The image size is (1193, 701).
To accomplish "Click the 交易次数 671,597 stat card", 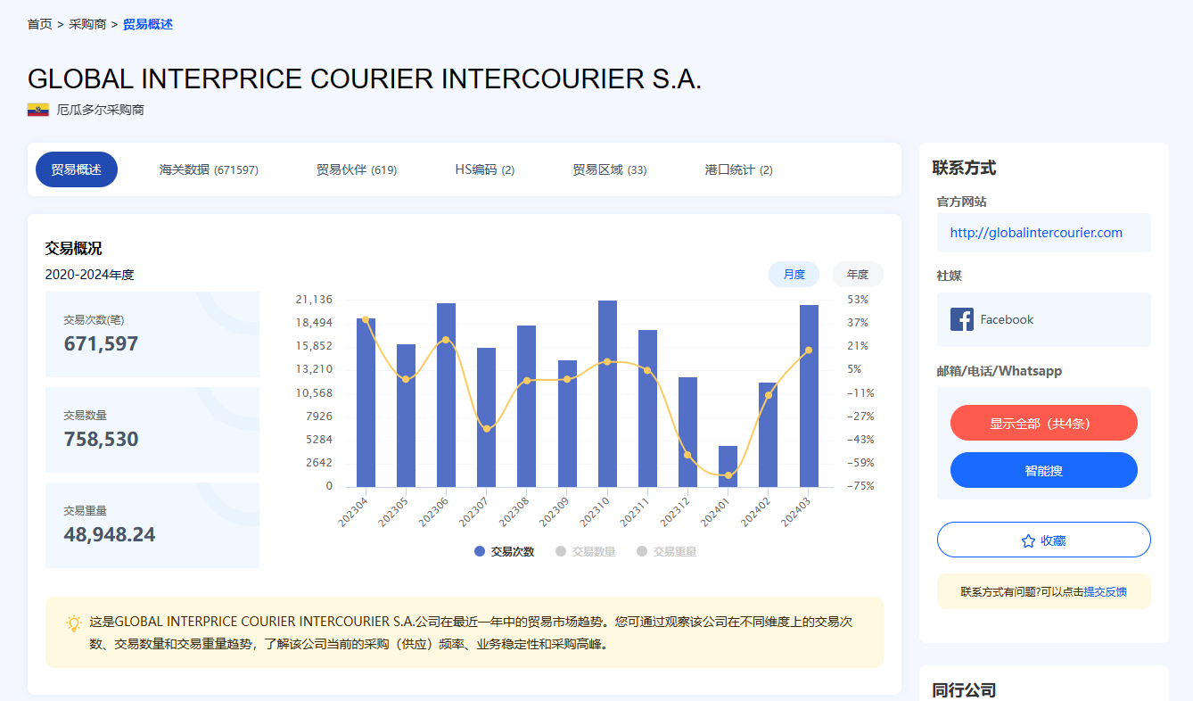I will click(x=152, y=334).
